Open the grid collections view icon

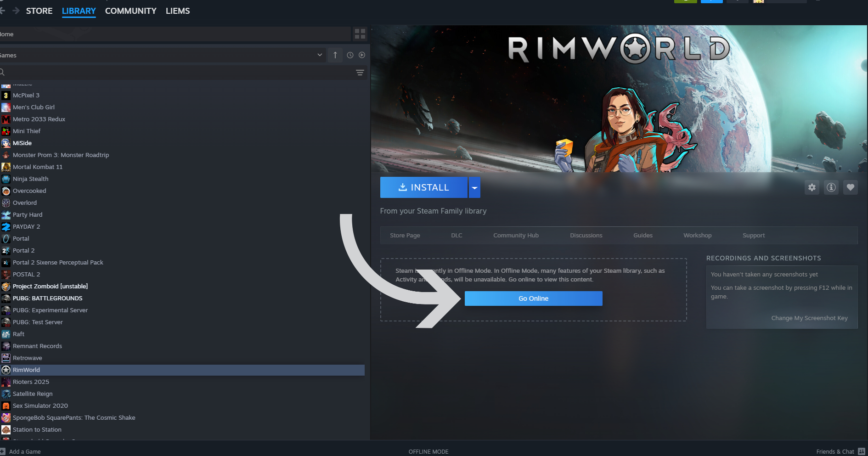[360, 34]
